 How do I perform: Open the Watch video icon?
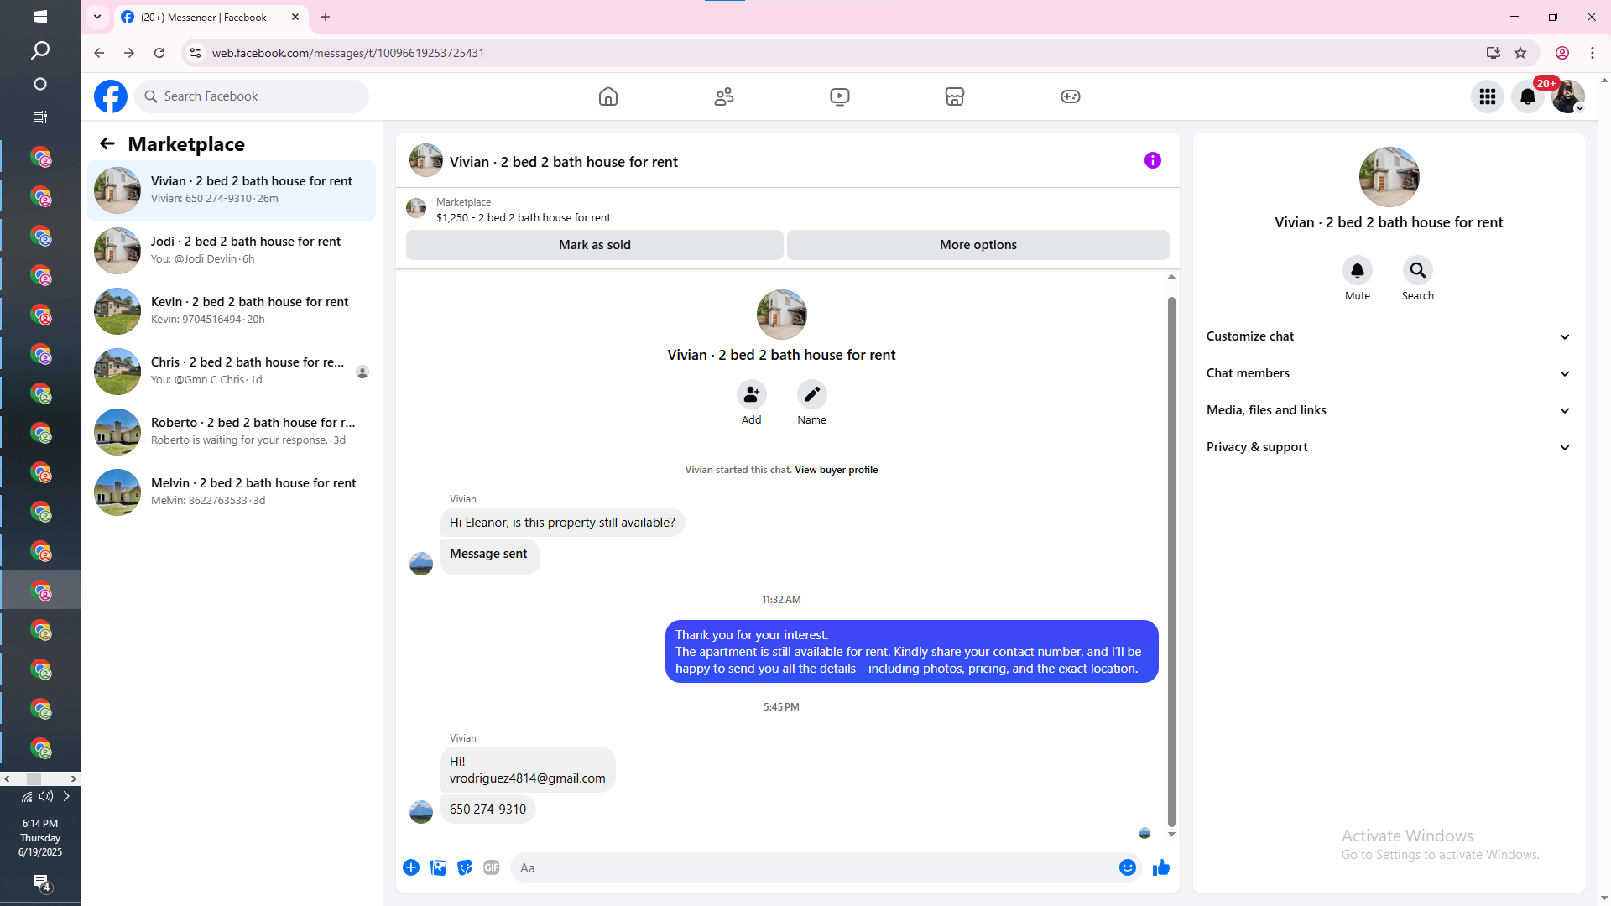click(840, 96)
